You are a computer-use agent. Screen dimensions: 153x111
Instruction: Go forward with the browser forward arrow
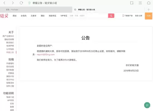pos(13,3)
